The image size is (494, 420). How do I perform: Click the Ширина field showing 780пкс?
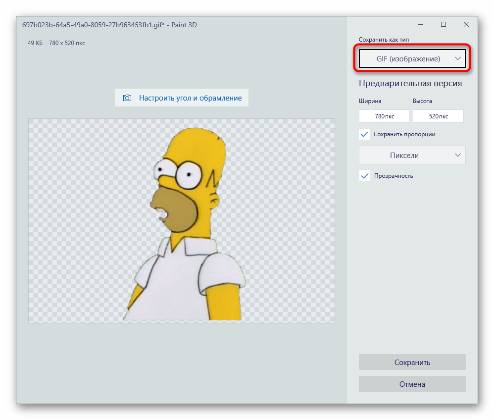click(384, 116)
